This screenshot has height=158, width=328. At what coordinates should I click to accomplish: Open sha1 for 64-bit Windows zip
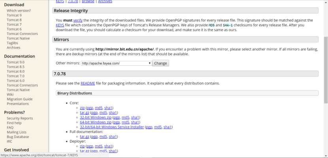click(135, 122)
